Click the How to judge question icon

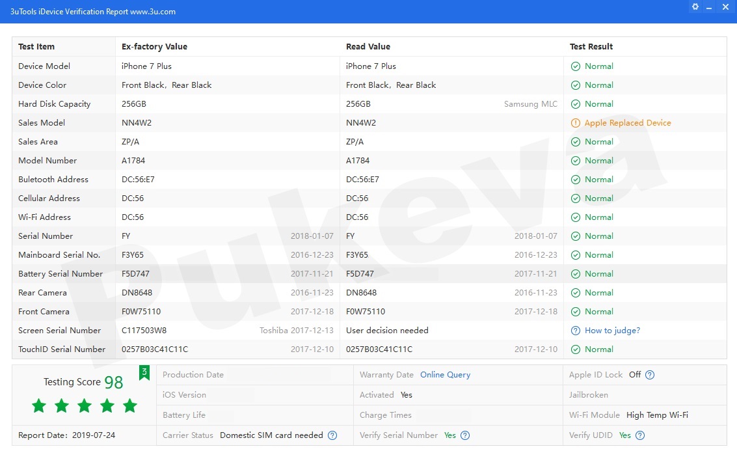[575, 331]
